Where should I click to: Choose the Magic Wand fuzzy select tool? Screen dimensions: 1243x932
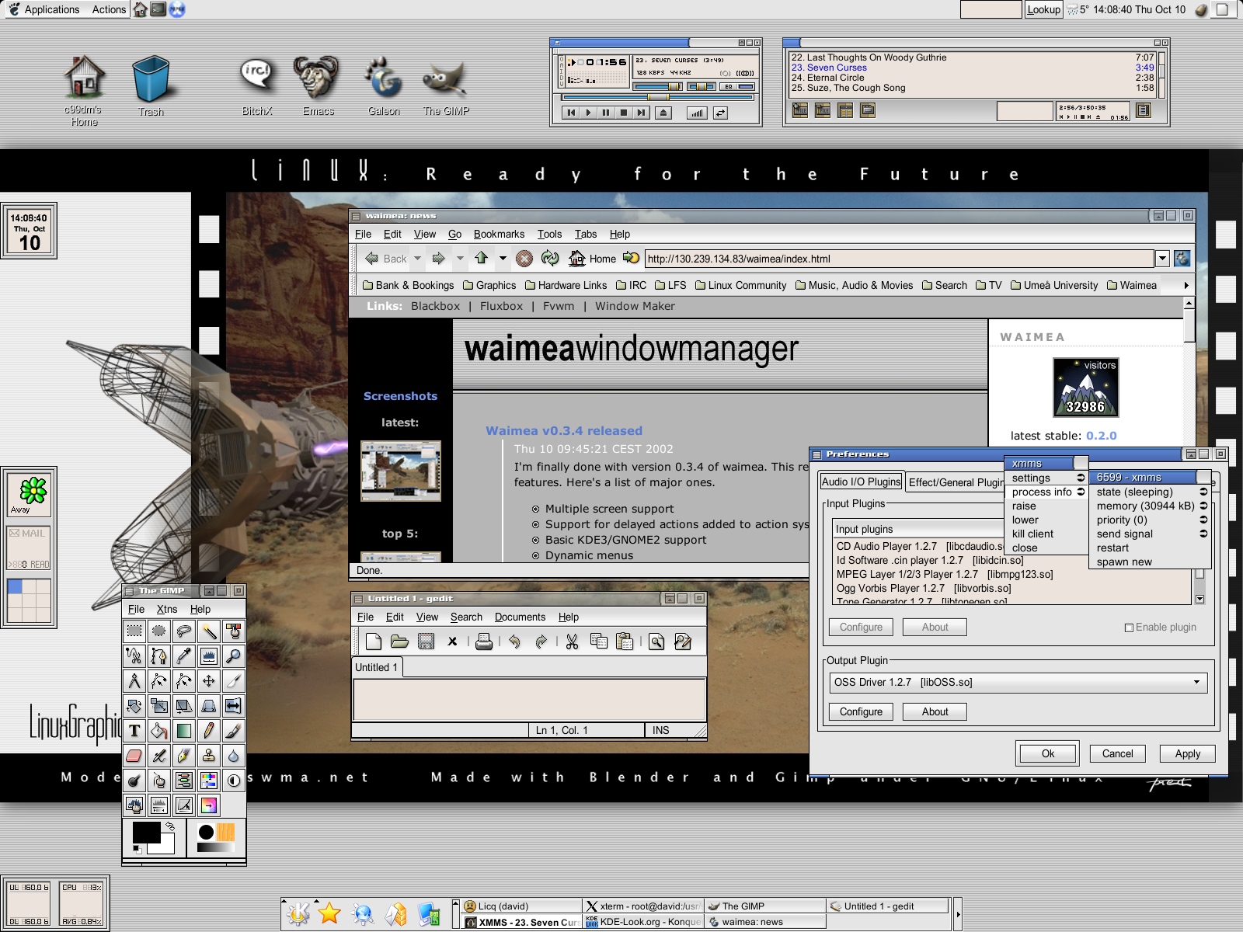209,631
